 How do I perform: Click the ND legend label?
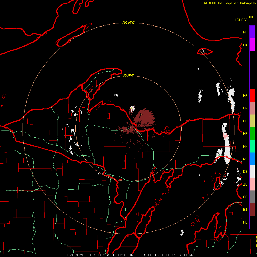[245, 222]
